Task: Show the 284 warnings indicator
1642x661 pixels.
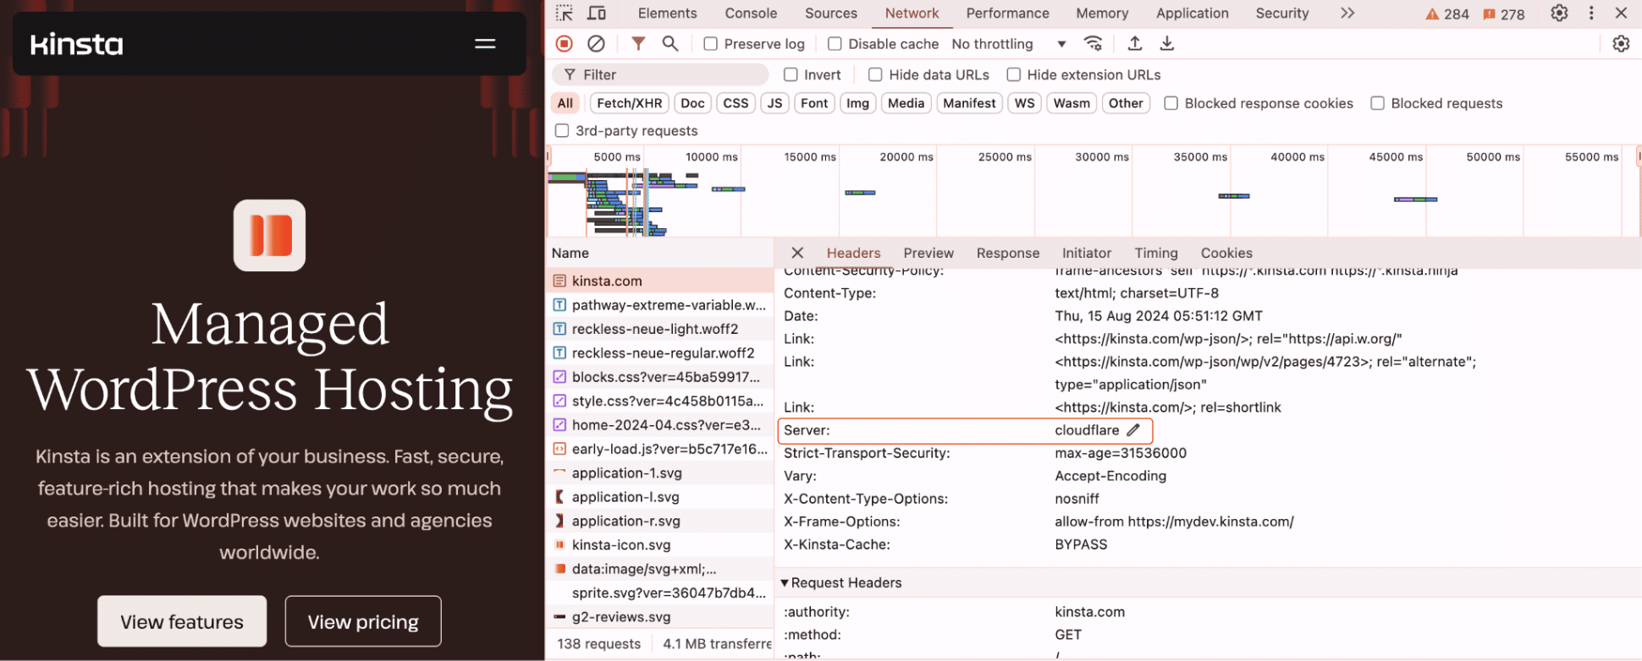Action: (1447, 14)
